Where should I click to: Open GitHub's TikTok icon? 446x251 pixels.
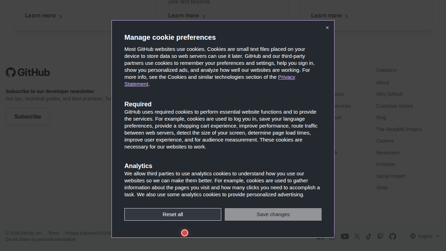[369, 236]
